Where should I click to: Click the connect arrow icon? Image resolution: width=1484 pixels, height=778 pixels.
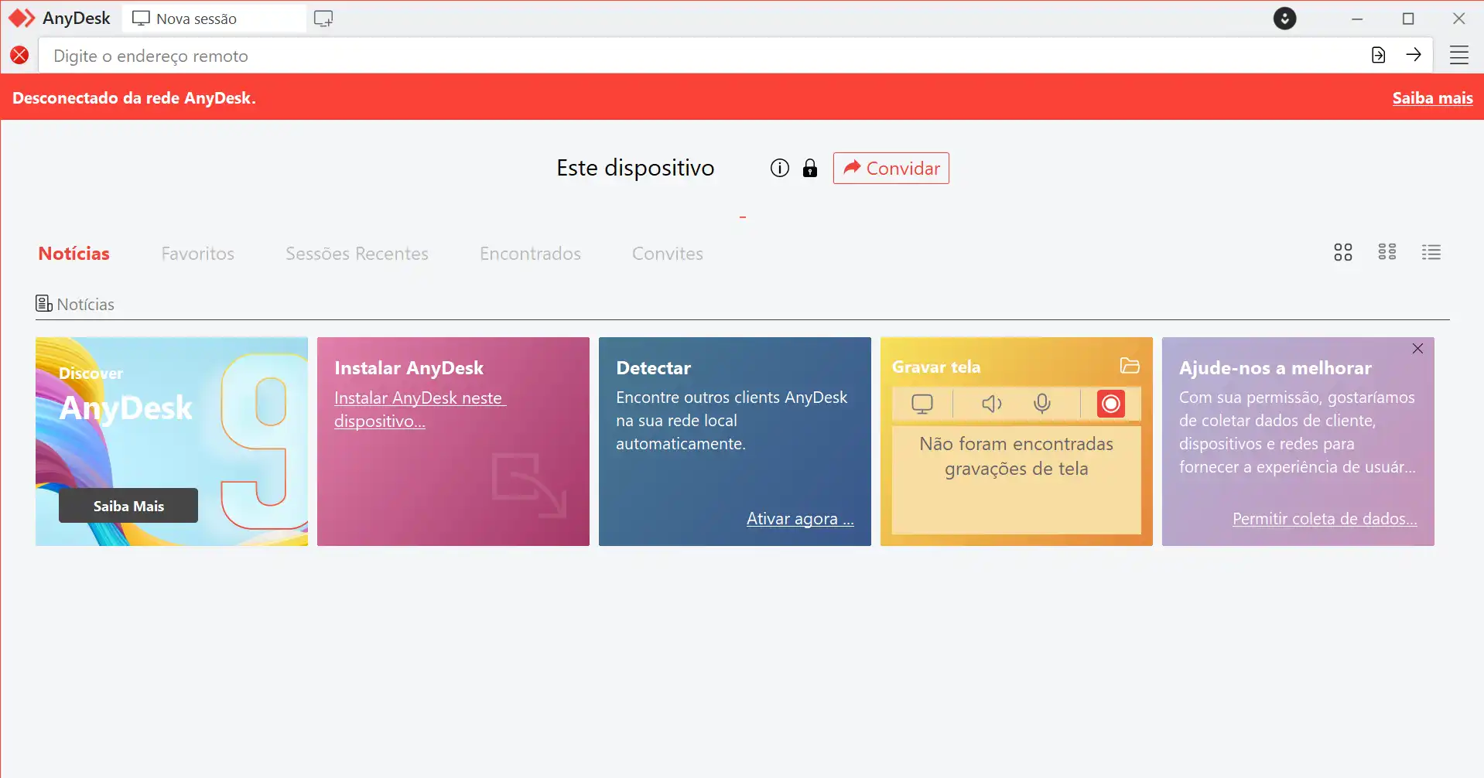[1414, 55]
